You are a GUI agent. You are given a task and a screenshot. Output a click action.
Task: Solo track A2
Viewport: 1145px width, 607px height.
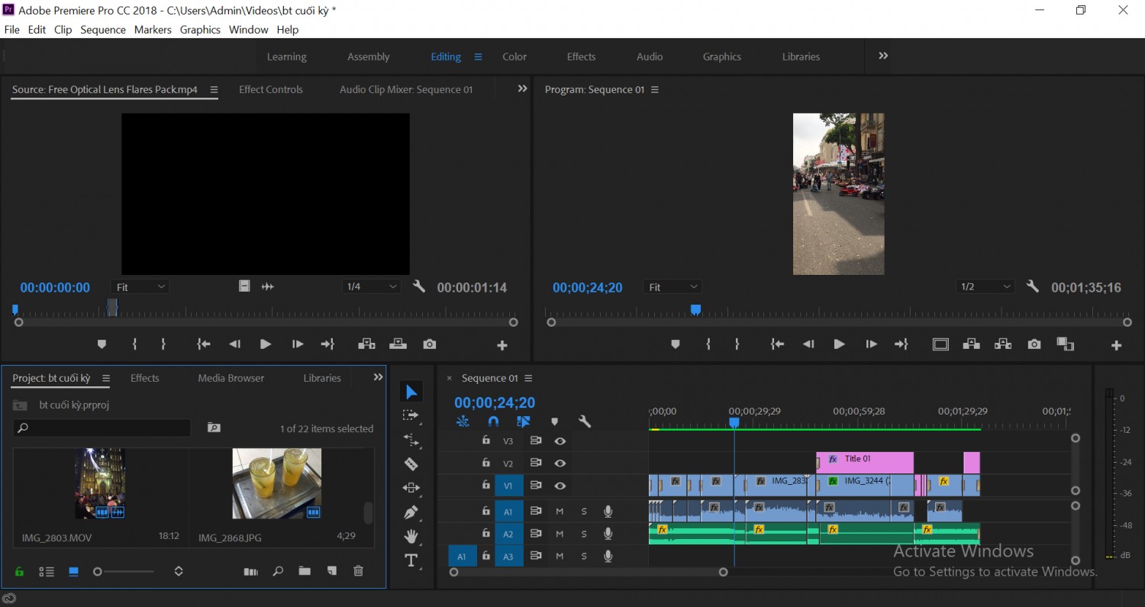click(x=584, y=534)
